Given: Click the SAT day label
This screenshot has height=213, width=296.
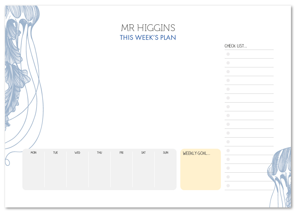Looking at the screenshot, I should click(143, 153).
